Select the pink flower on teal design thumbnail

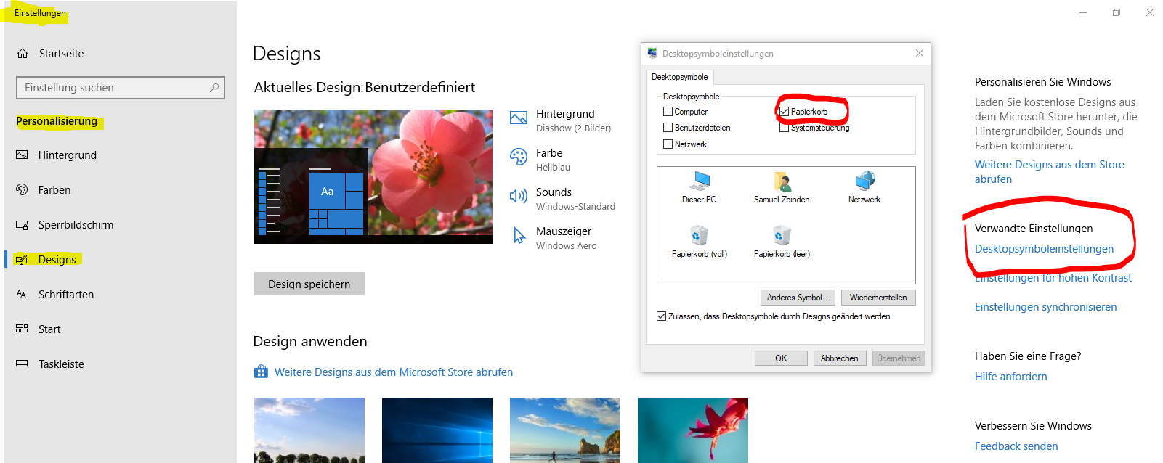point(693,430)
